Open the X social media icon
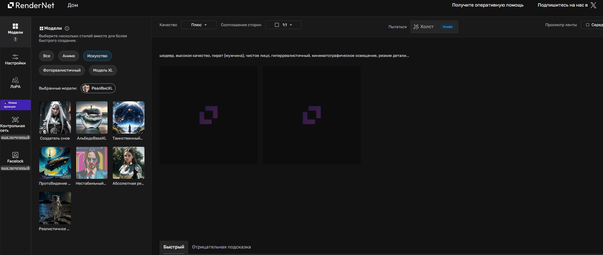603x255 pixels. [594, 5]
